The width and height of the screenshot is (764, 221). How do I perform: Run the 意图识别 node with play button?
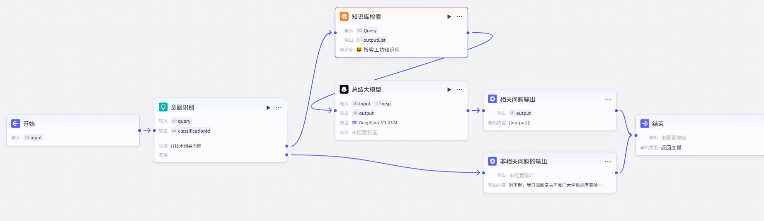click(x=268, y=107)
